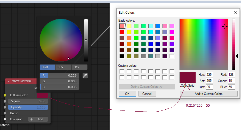Select the black basic color swatch
250x134 pixels.
pos(122,56)
